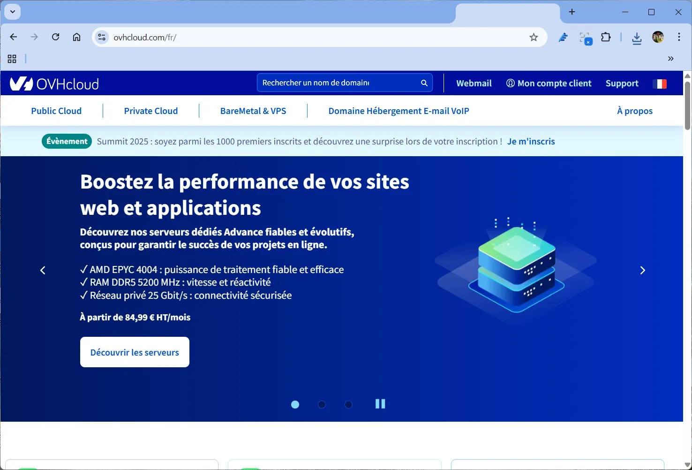Bookmark this page with the star
The width and height of the screenshot is (692, 470).
click(x=534, y=38)
